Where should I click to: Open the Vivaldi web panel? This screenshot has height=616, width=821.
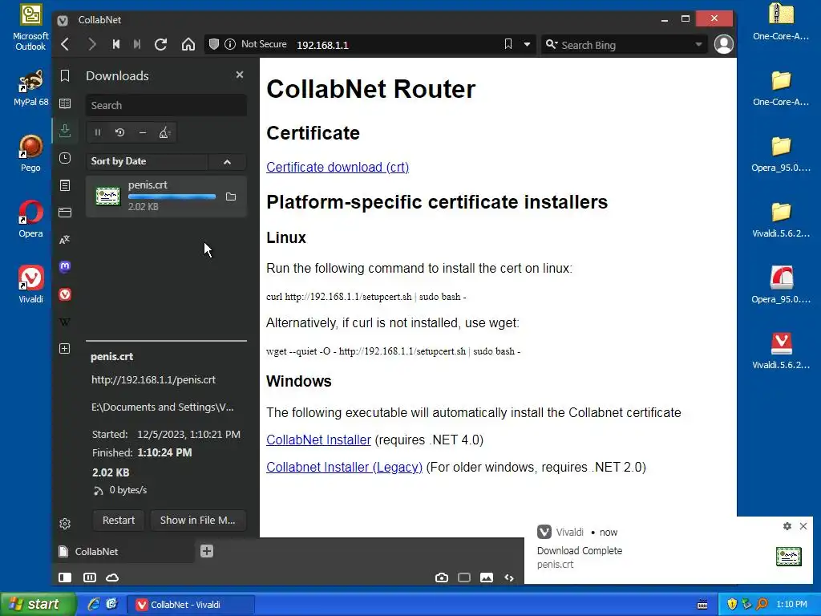click(x=65, y=294)
